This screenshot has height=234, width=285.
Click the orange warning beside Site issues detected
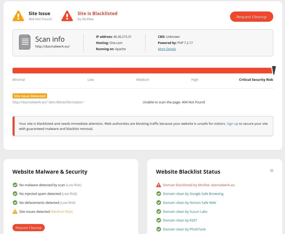[15, 211]
